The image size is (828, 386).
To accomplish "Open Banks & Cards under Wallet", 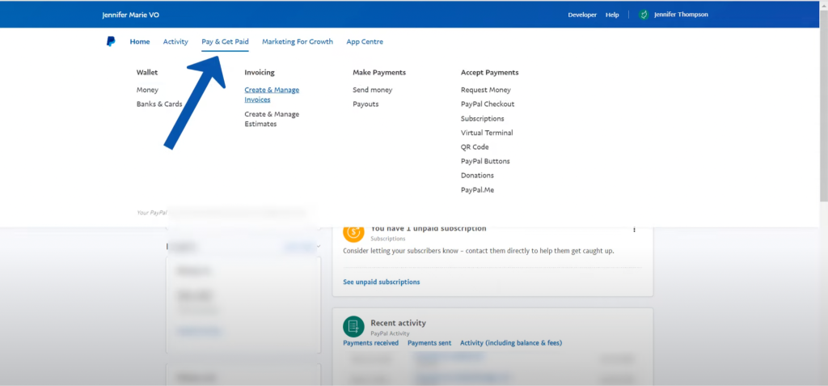I will [159, 104].
